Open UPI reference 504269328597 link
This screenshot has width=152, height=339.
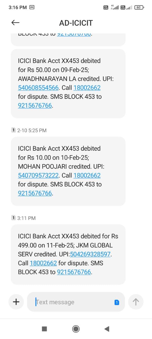[x=90, y=254]
